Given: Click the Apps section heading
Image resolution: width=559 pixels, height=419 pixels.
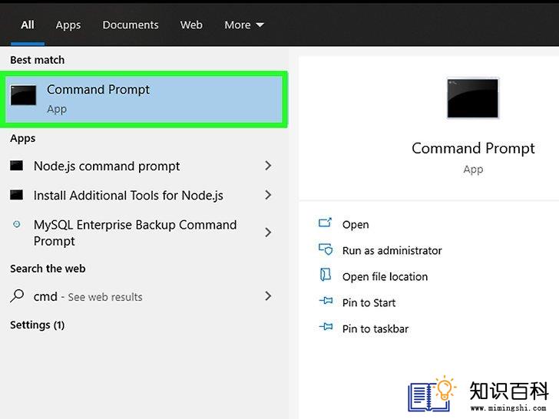Looking at the screenshot, I should [23, 138].
